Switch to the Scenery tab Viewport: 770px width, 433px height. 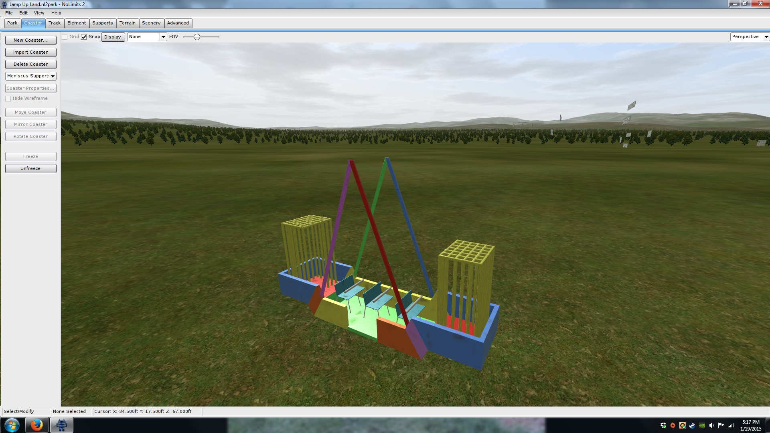pos(151,23)
